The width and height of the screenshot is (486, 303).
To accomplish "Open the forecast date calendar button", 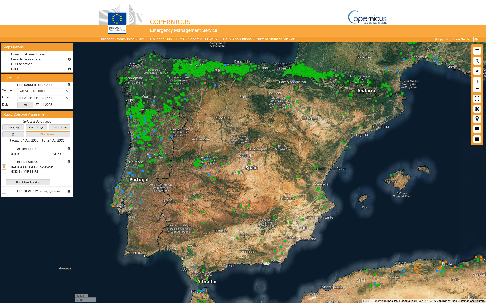I will pos(25,105).
